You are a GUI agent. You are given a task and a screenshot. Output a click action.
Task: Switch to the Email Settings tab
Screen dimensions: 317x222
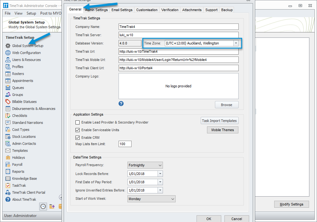pyautogui.click(x=122, y=10)
